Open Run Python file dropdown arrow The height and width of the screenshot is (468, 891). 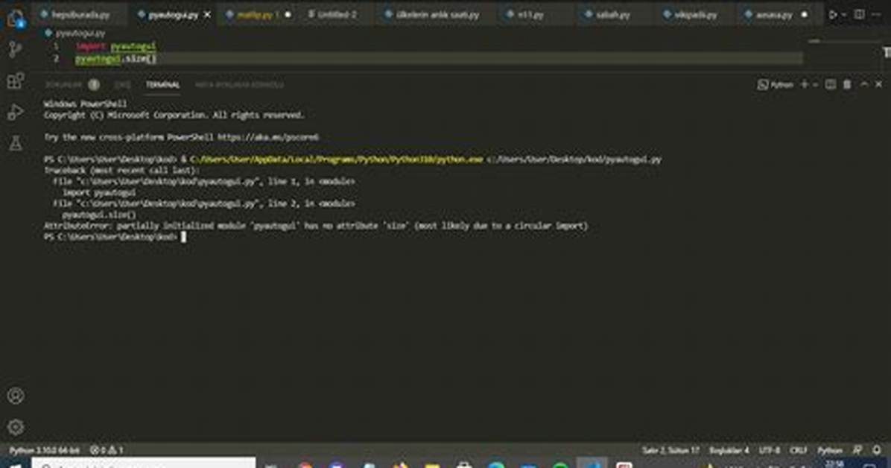(844, 15)
